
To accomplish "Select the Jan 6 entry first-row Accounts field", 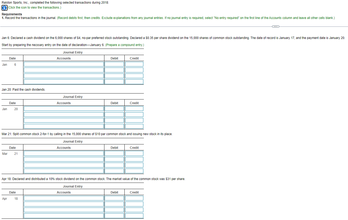I will [x=64, y=64].
